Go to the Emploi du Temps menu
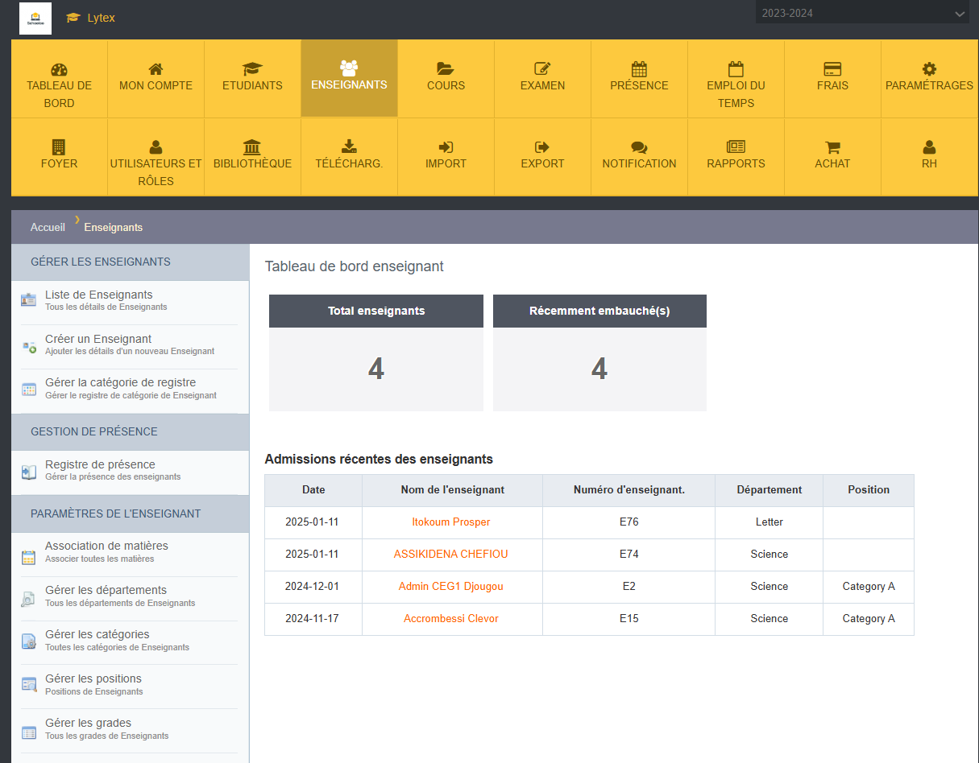The width and height of the screenshot is (979, 763). pyautogui.click(x=736, y=86)
